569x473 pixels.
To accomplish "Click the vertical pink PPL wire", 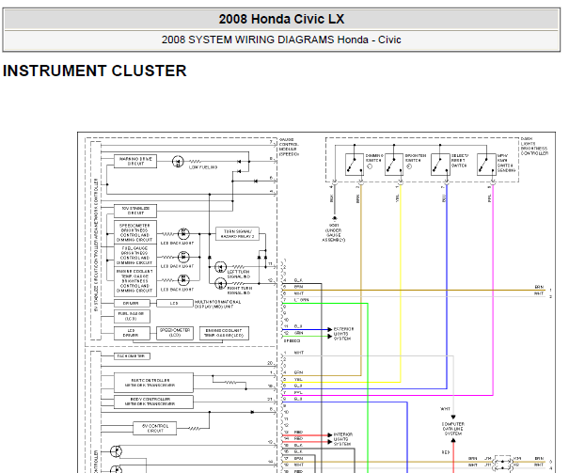I will click(493, 291).
